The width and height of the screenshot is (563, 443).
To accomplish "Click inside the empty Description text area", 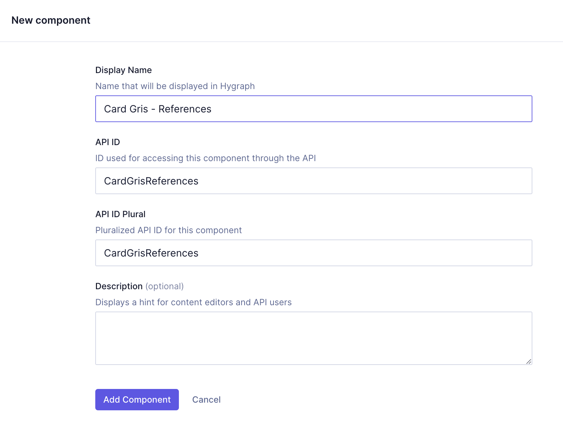I will pyautogui.click(x=313, y=338).
